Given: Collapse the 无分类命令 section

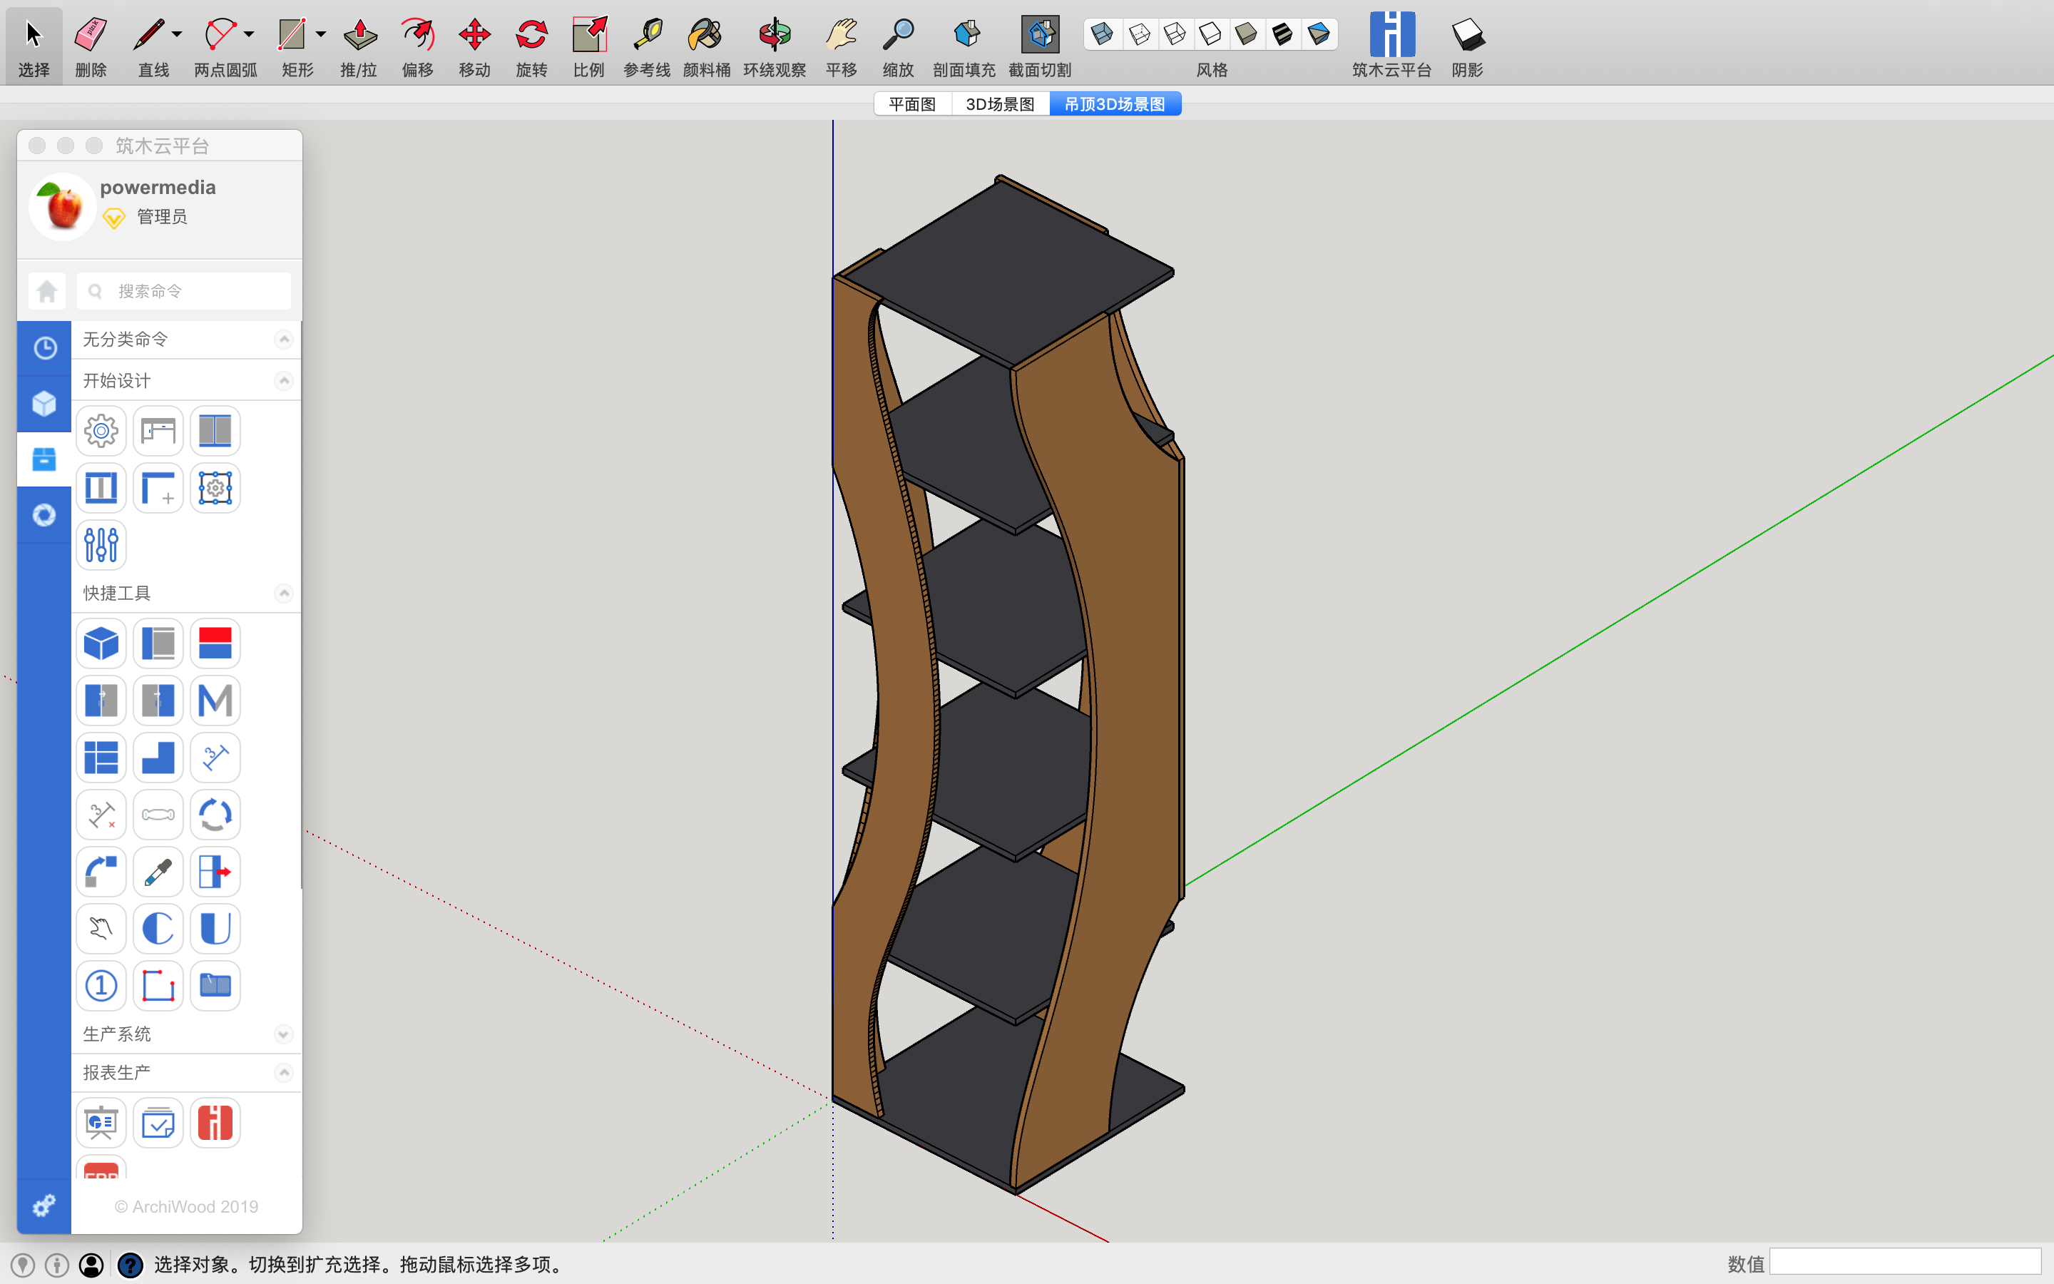Looking at the screenshot, I should 285,340.
